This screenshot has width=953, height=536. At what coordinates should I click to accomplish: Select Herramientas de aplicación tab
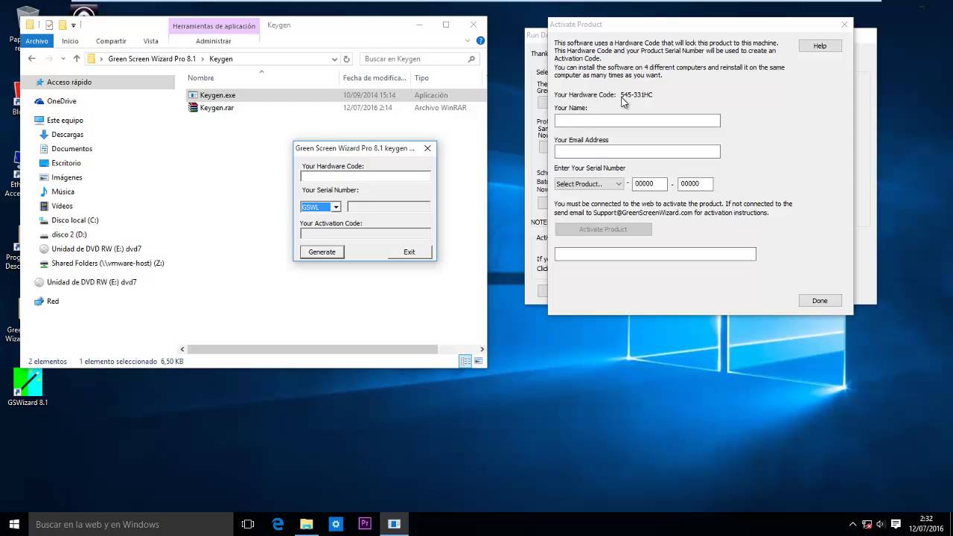click(214, 26)
